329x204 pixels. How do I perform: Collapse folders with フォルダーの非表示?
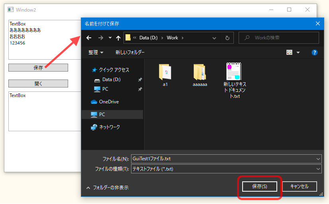[108, 188]
